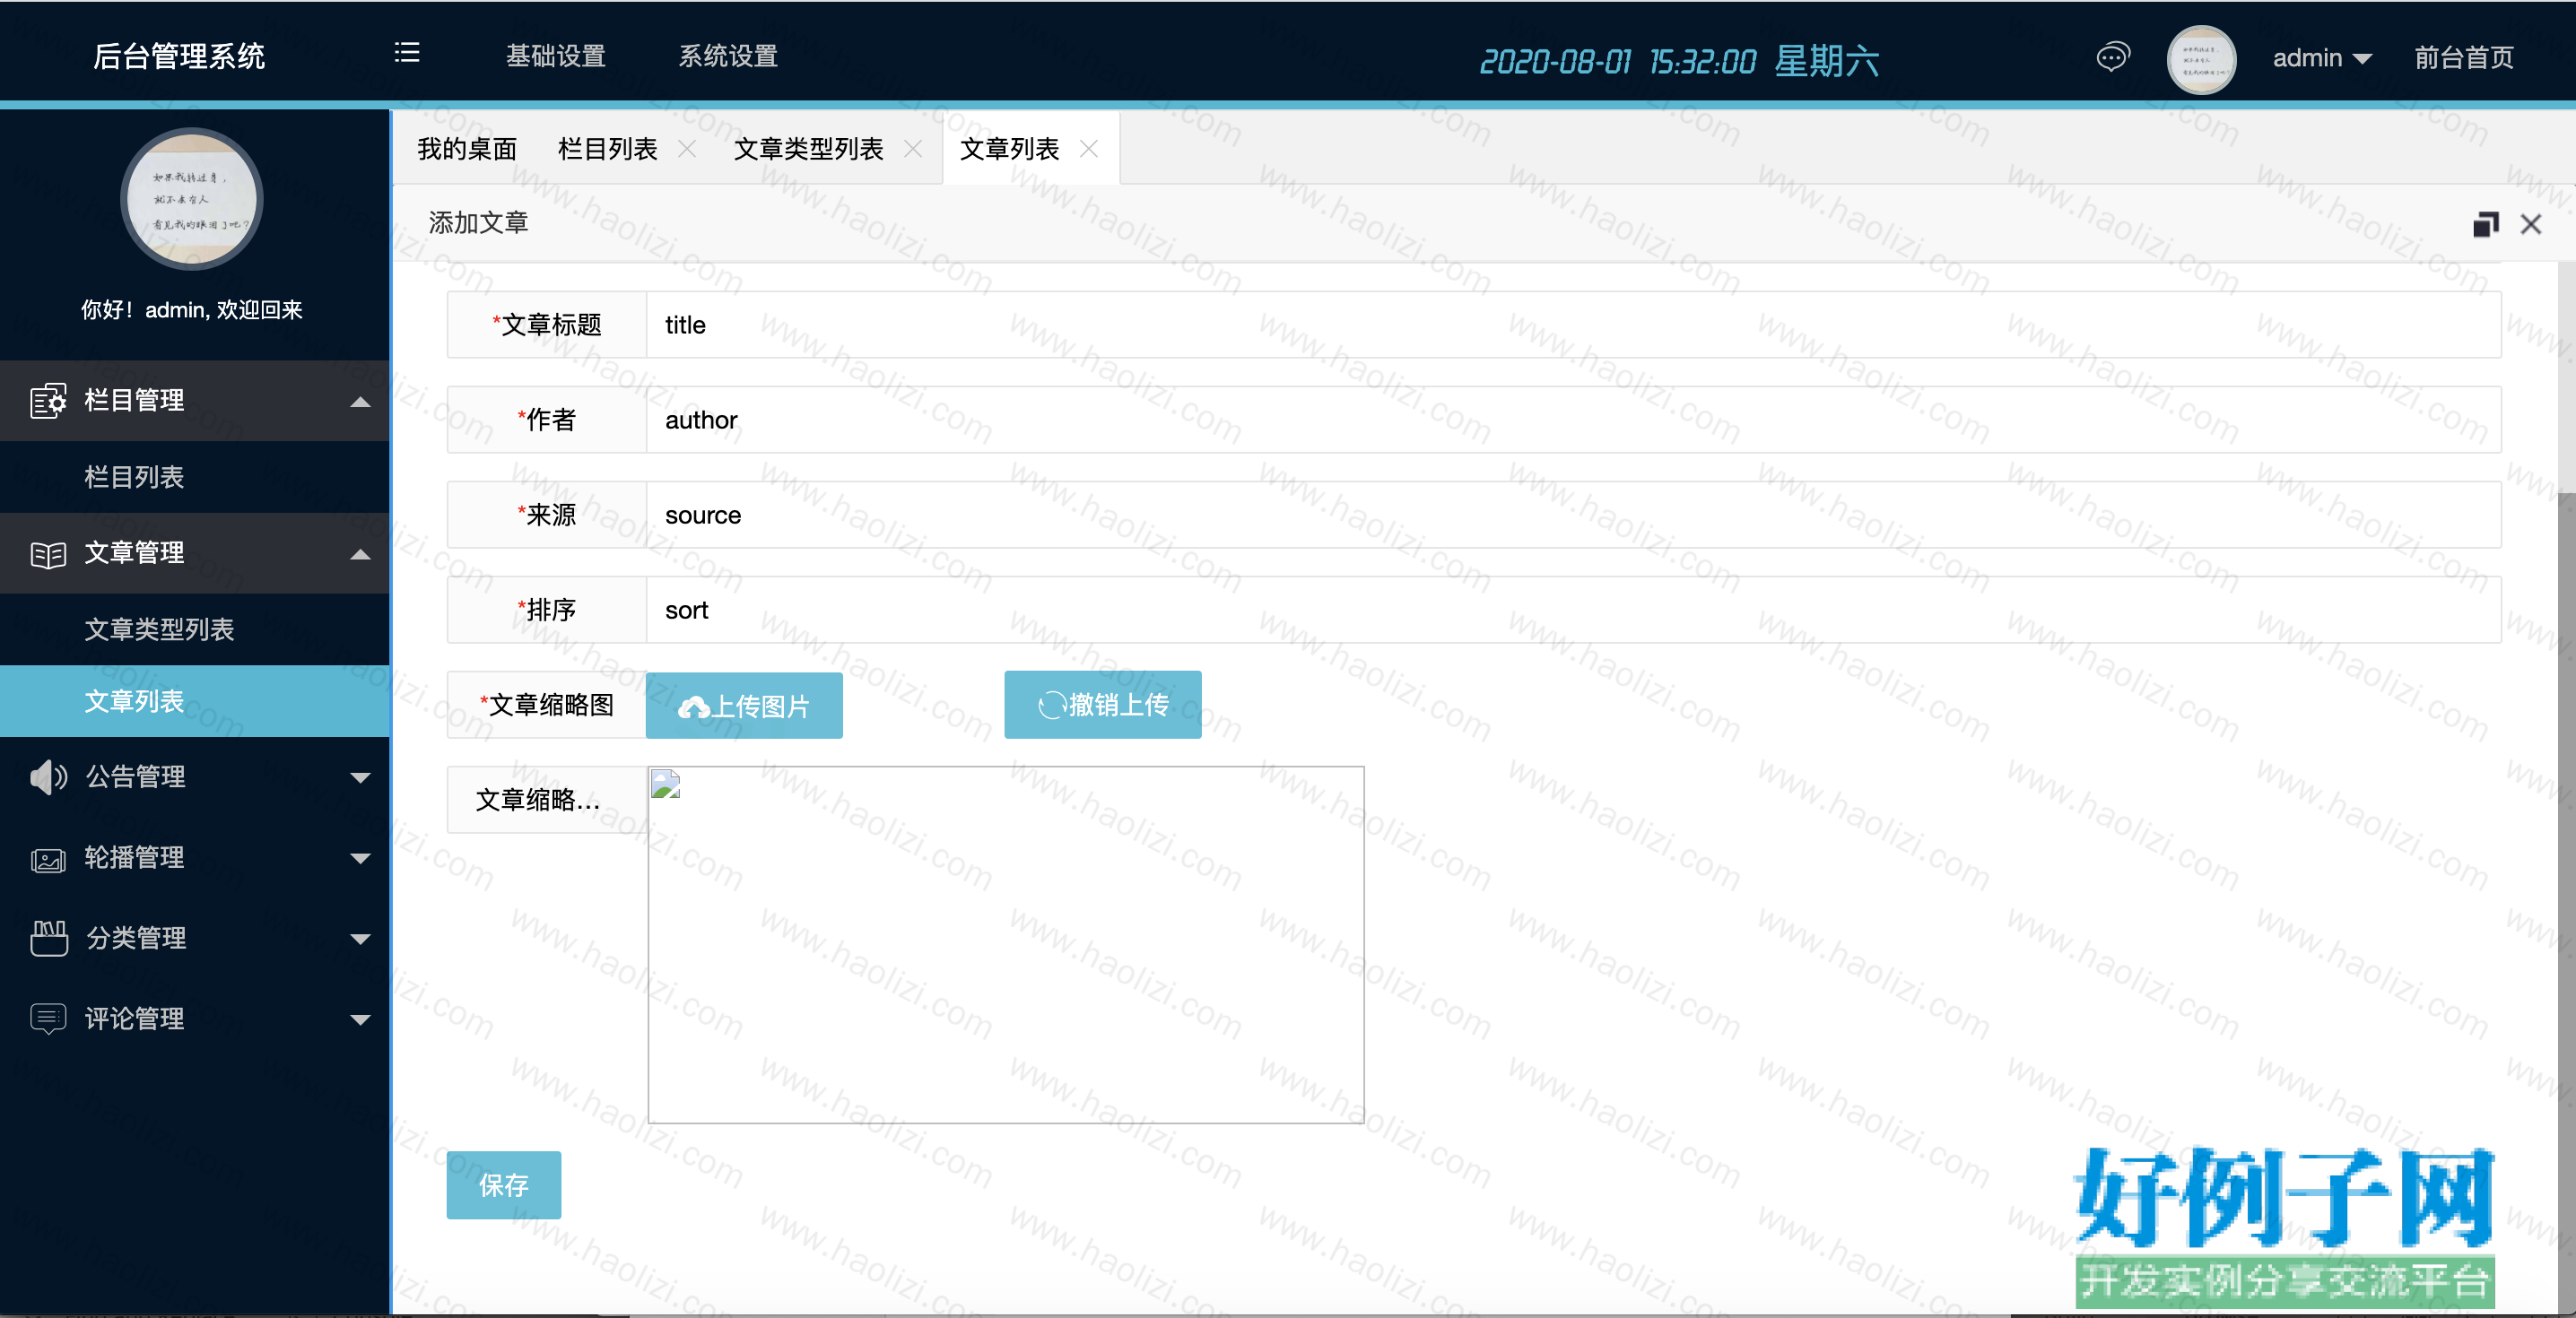Toggle the sidebar menu hamburger icon
The width and height of the screenshot is (2576, 1318).
coord(407,53)
